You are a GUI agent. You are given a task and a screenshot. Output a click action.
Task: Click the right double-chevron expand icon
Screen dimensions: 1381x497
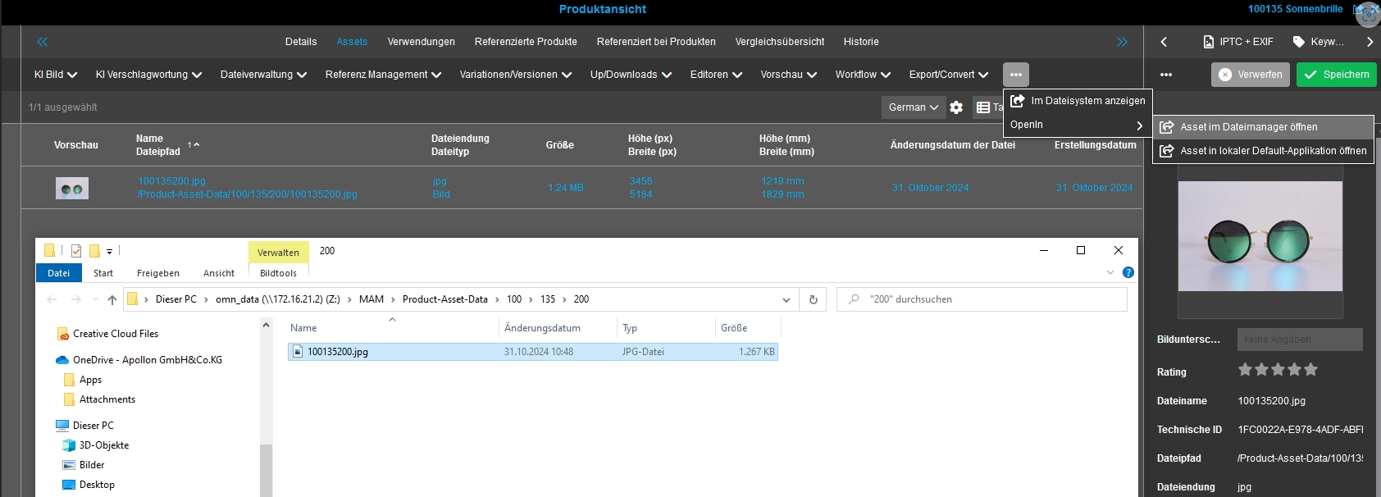click(x=1122, y=42)
